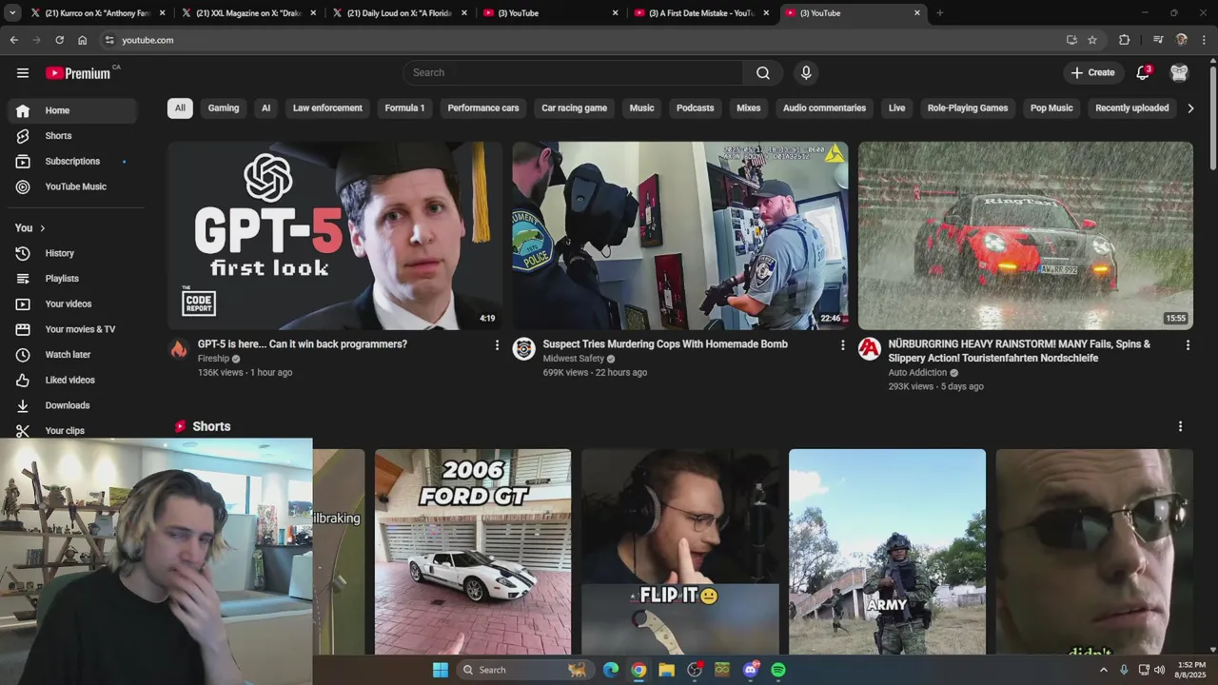Select the Gaming filter chip
The image size is (1218, 685).
coord(224,108)
